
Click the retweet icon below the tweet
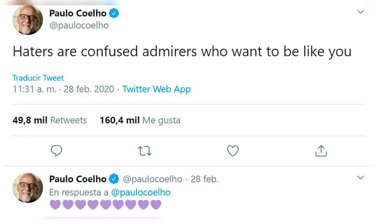(145, 151)
